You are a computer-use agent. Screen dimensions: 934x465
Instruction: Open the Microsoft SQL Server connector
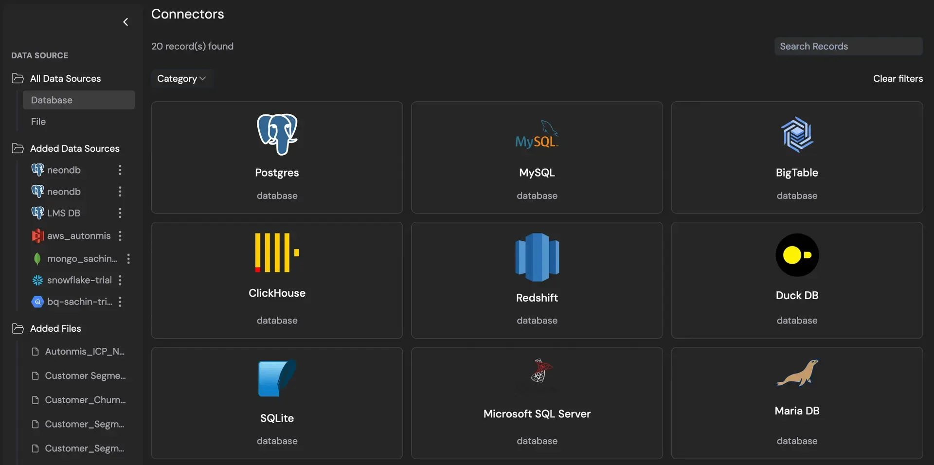(537, 375)
